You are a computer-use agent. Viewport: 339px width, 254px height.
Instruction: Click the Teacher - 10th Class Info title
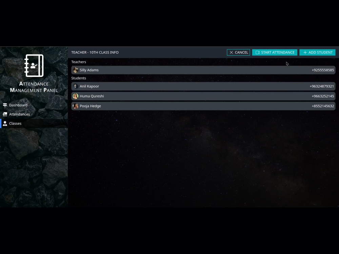[95, 52]
